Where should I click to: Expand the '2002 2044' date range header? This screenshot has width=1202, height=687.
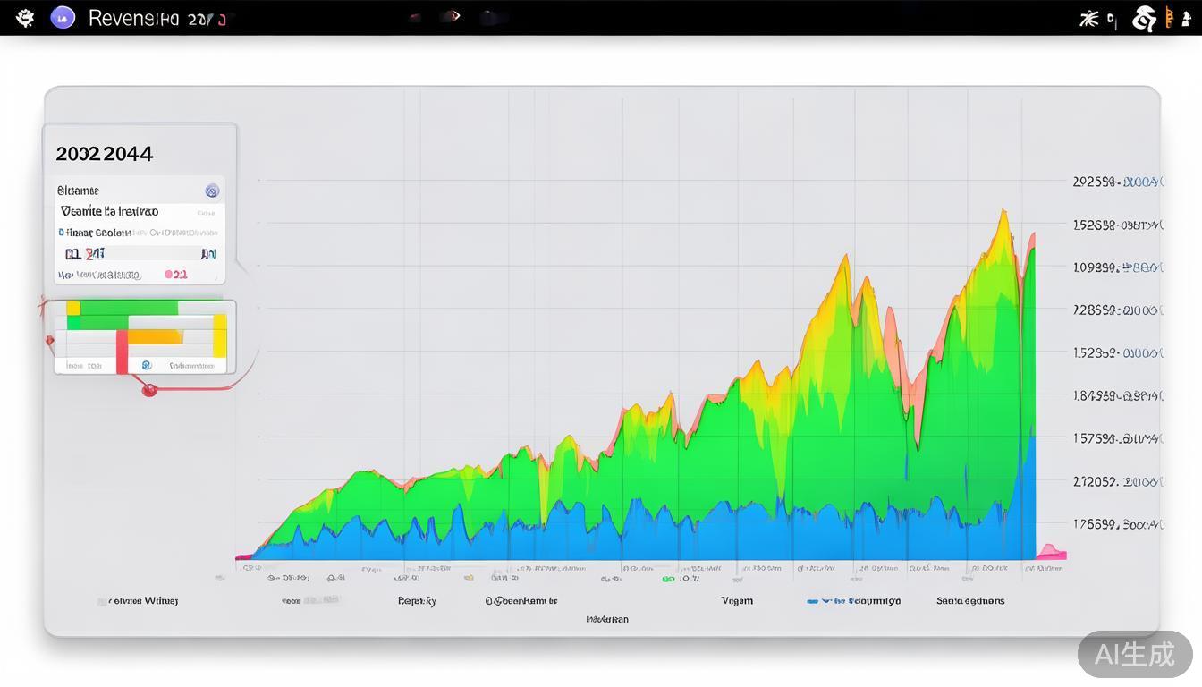pyautogui.click(x=105, y=154)
